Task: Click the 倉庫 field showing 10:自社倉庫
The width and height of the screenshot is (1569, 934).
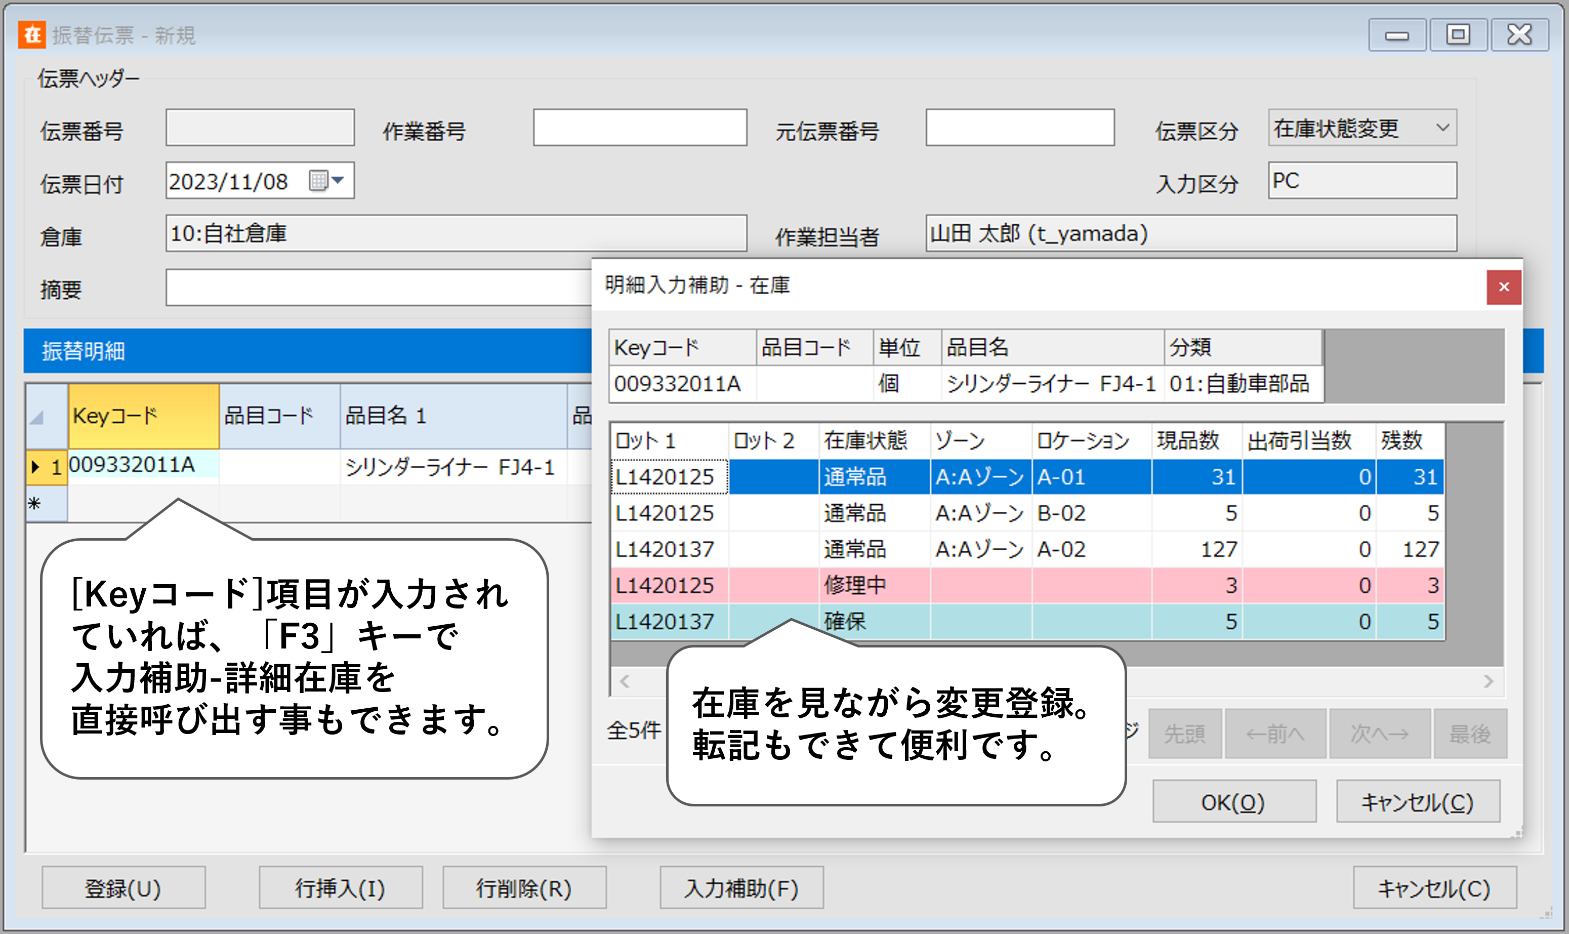Action: point(456,233)
